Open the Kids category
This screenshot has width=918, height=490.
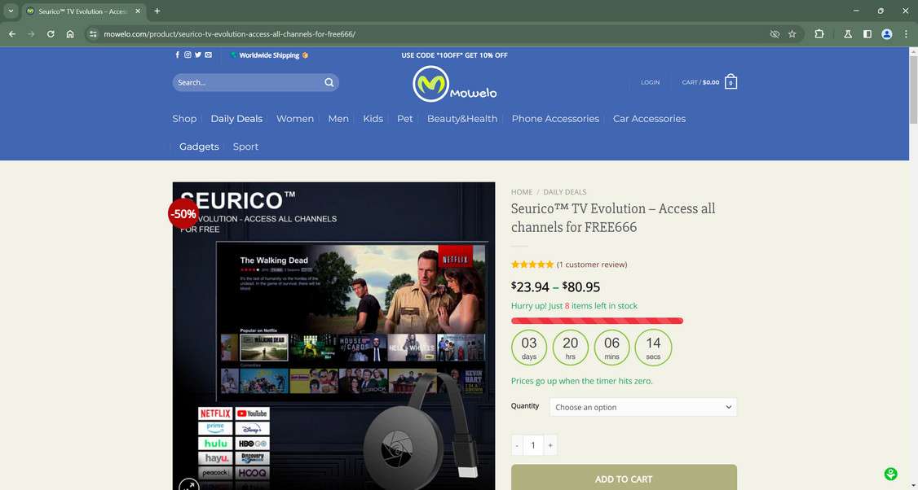373,119
